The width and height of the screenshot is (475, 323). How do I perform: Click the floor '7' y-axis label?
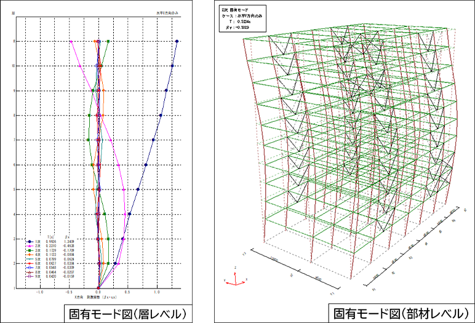pyautogui.click(x=14, y=140)
